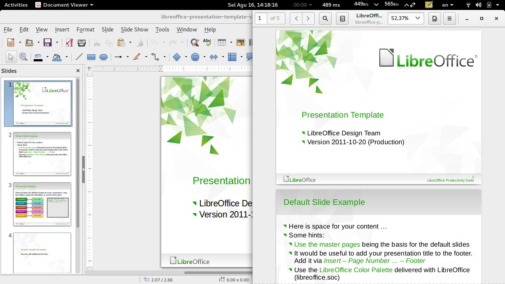Image resolution: width=505 pixels, height=284 pixels.
Task: Select the Rectangle shape tool
Action: tap(91, 57)
